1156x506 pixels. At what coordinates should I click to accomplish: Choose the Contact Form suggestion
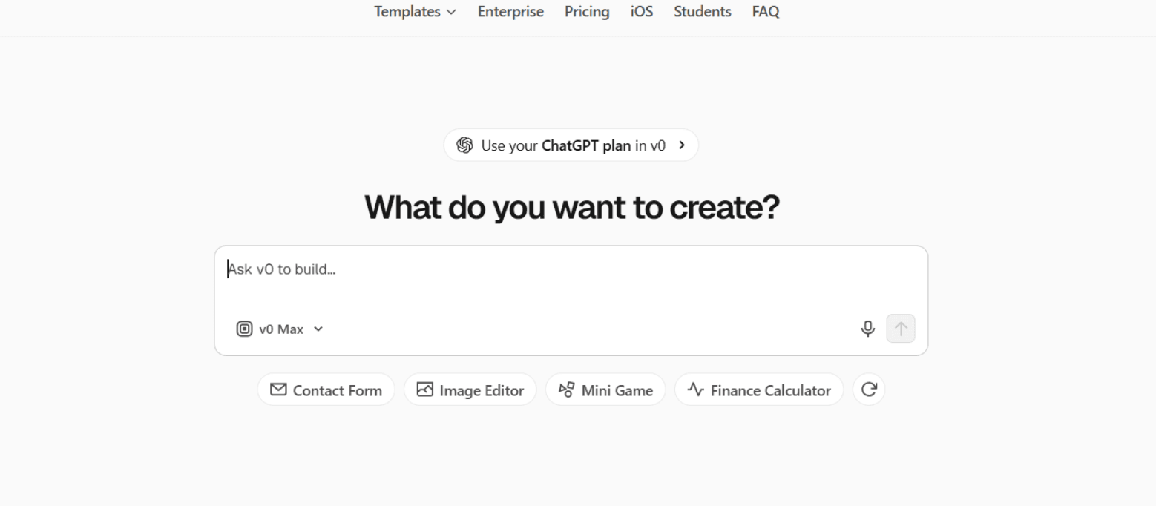326,390
